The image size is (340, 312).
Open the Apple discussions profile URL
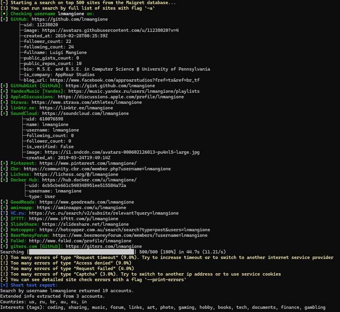121,97
